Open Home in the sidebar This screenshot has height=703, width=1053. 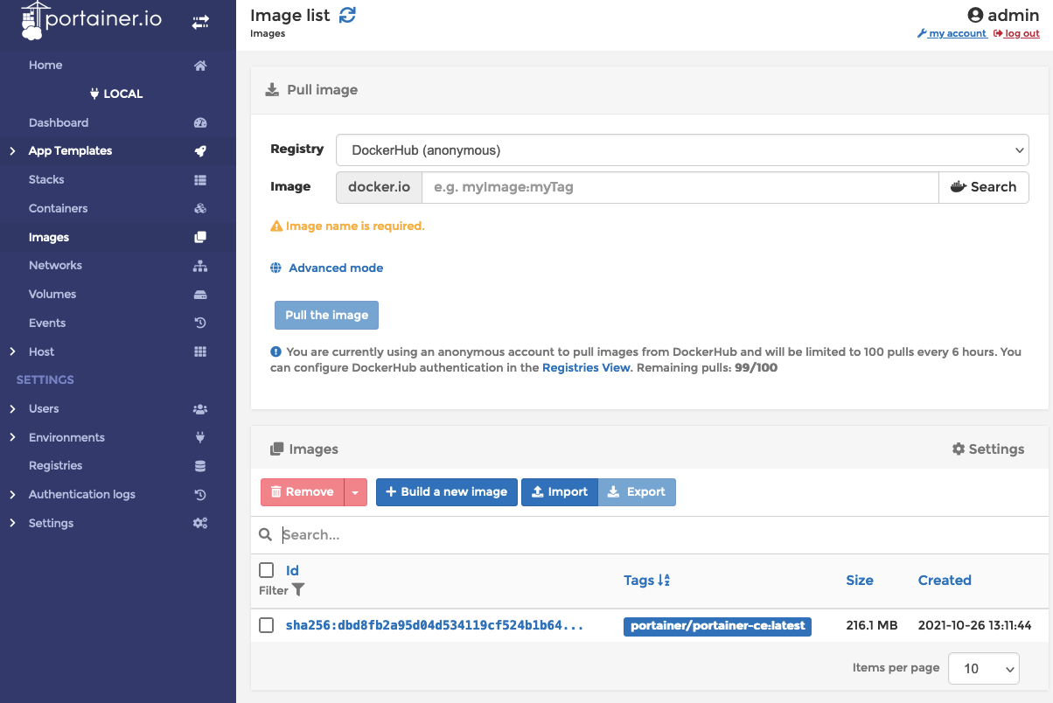point(45,66)
